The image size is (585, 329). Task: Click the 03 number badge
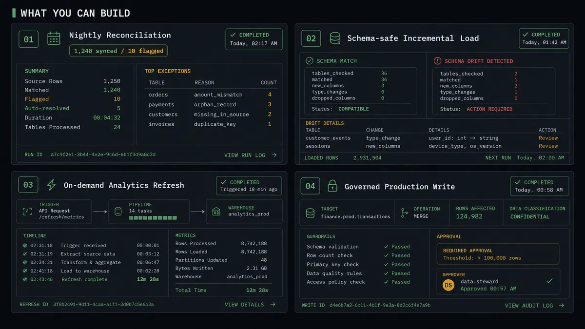(x=28, y=185)
